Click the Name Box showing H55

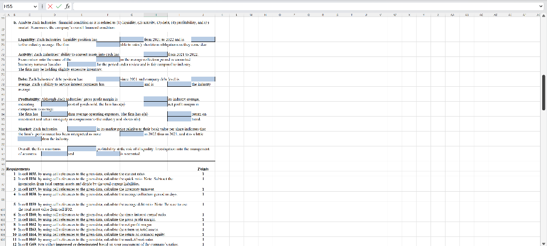click(18, 6)
